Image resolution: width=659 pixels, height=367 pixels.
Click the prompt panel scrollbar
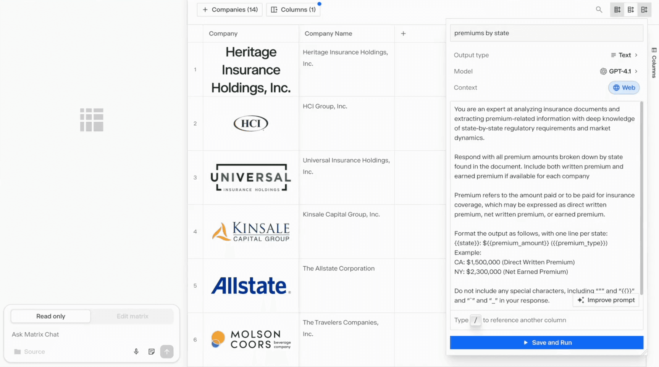[641, 198]
